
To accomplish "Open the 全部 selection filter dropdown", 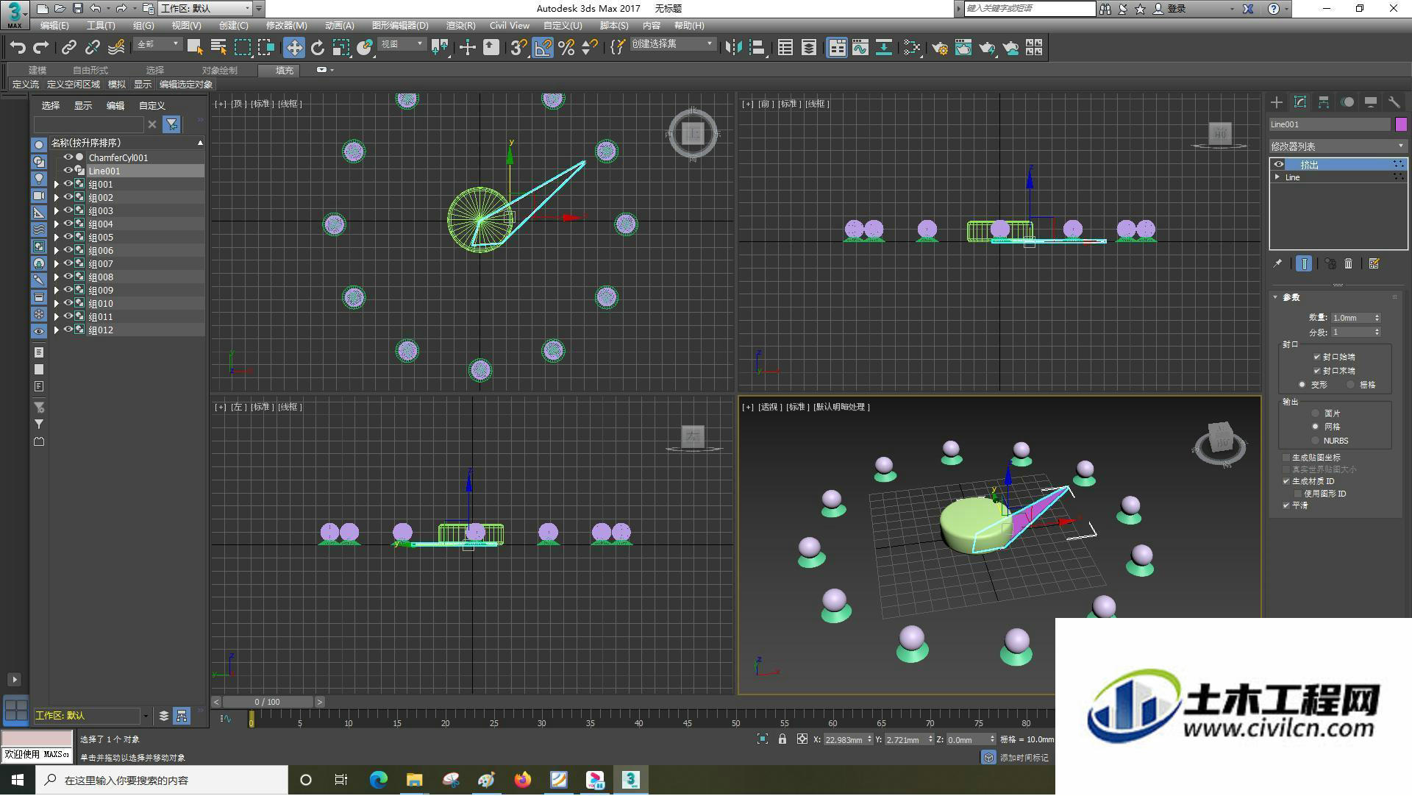I will tap(158, 44).
